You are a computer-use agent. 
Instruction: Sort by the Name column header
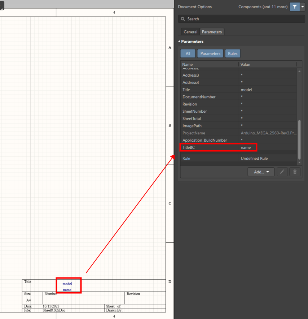[x=209, y=64]
